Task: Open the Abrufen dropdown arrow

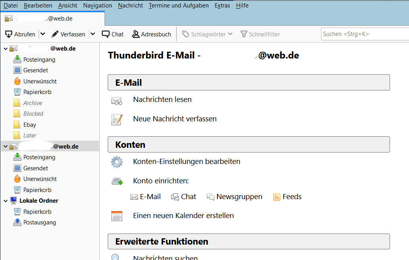Action: point(43,34)
